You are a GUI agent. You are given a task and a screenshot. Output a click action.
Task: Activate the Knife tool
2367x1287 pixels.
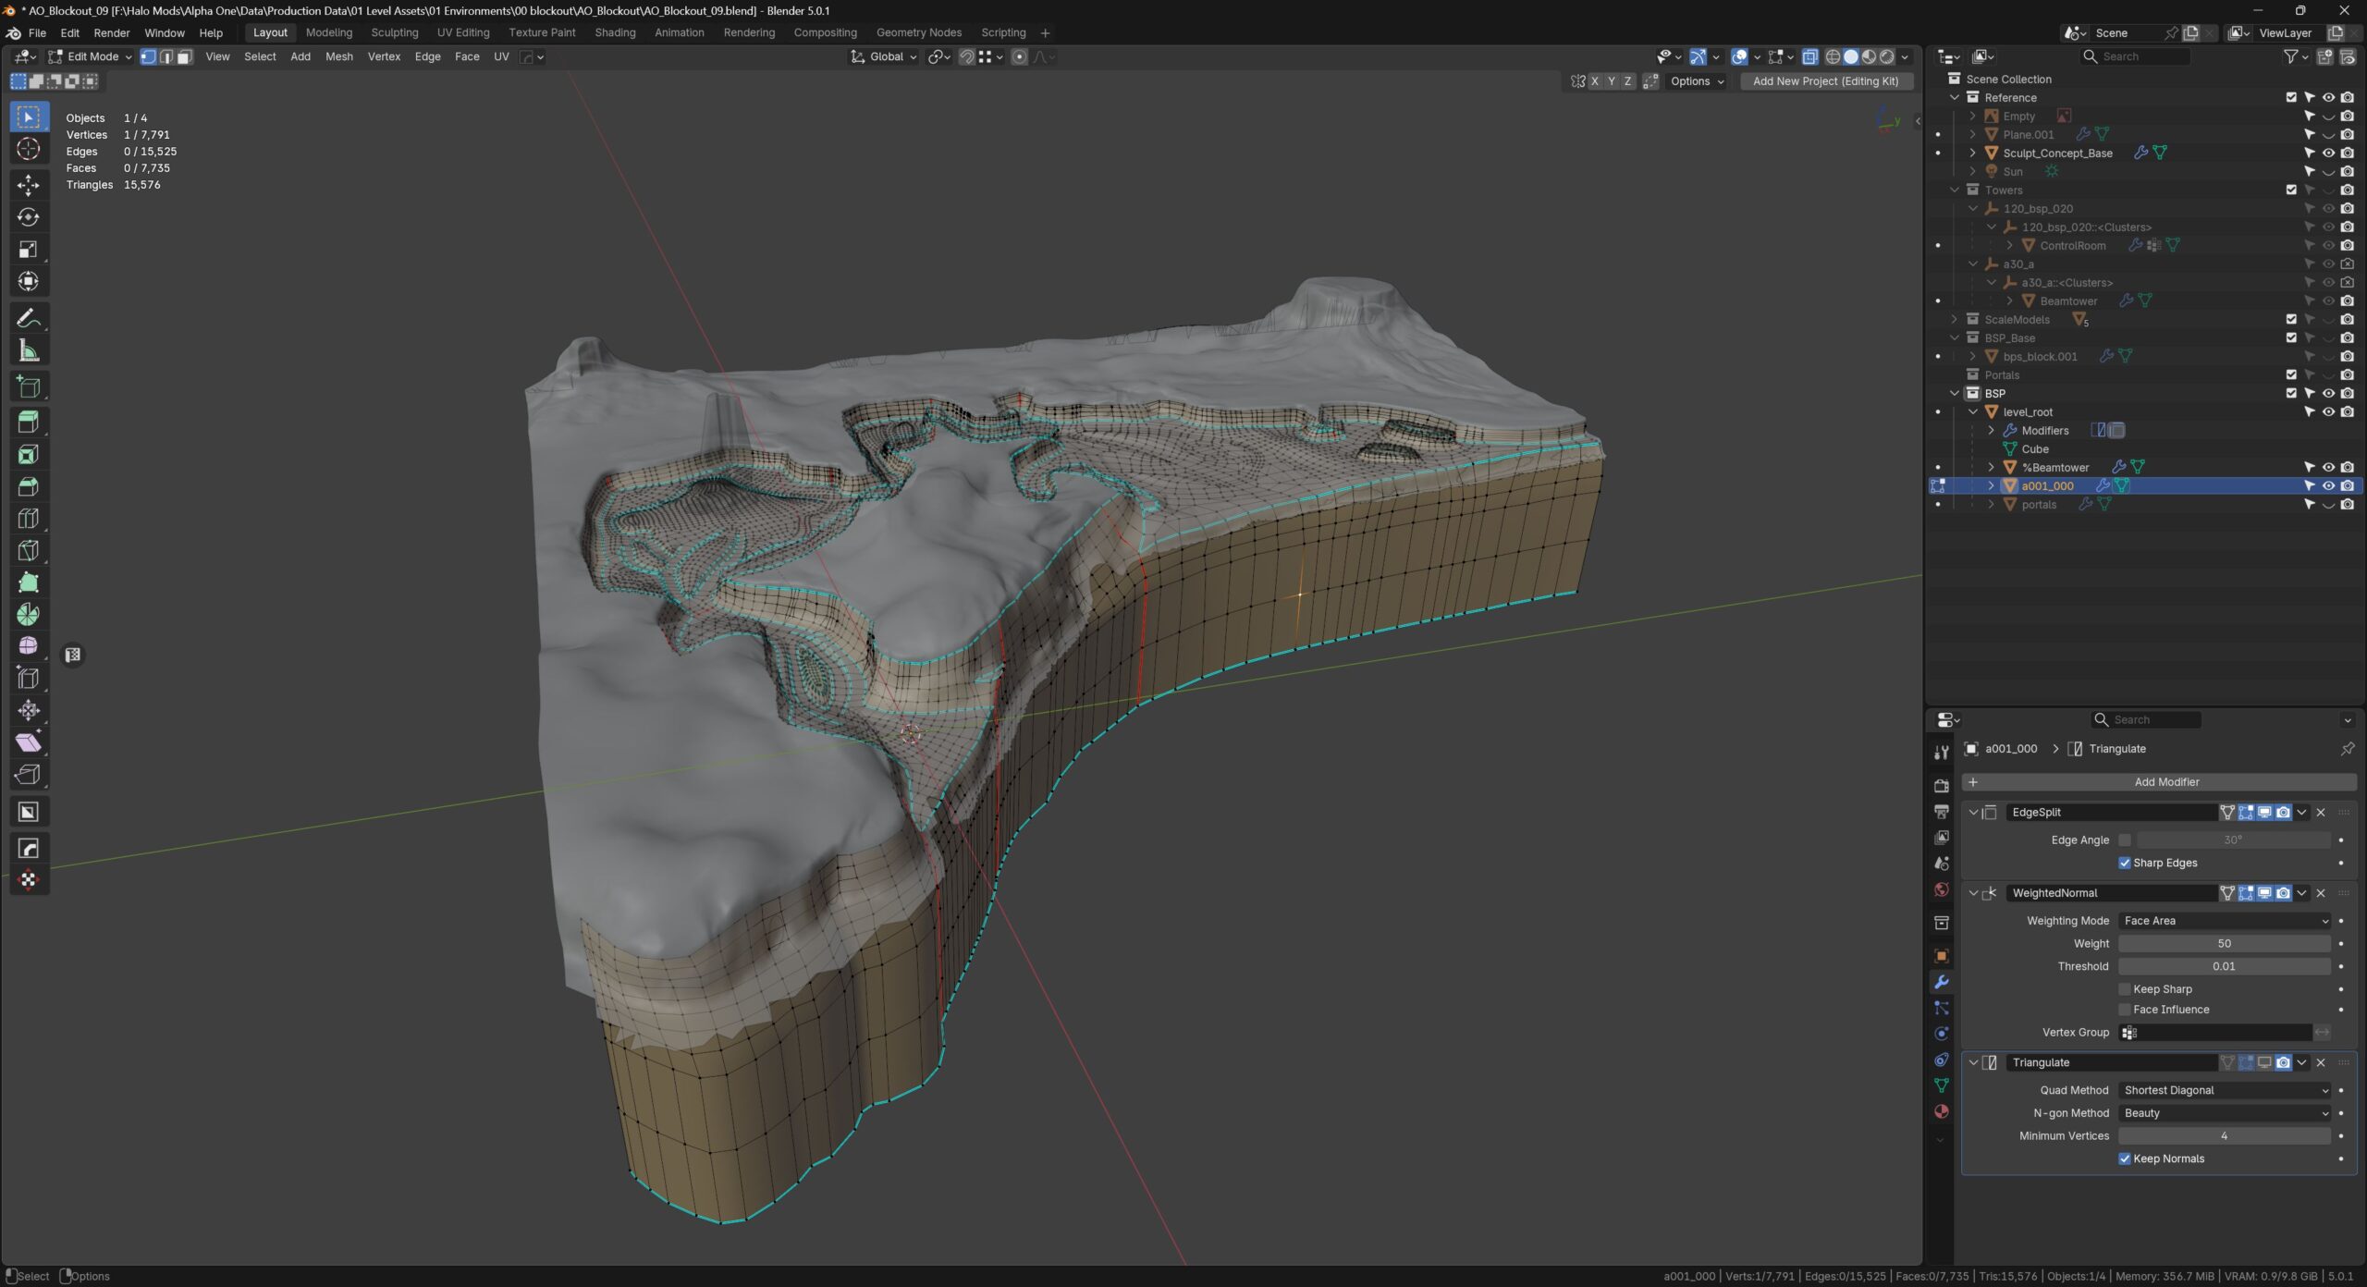pos(28,551)
